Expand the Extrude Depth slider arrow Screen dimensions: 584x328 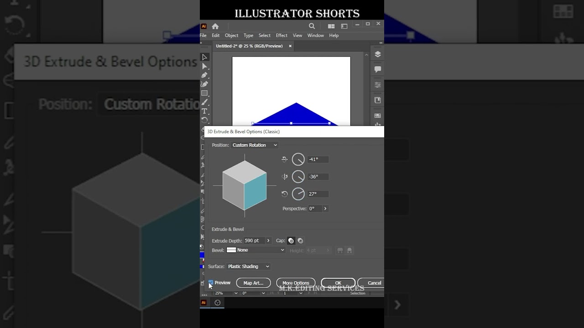click(x=268, y=241)
